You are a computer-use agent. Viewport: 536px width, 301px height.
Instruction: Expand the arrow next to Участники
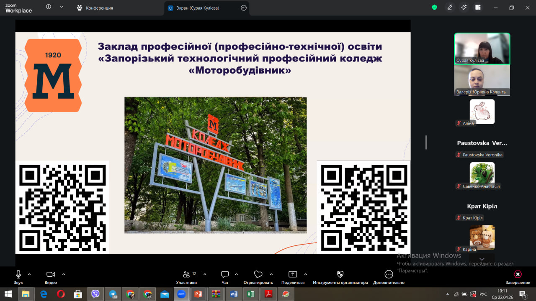coord(205,274)
